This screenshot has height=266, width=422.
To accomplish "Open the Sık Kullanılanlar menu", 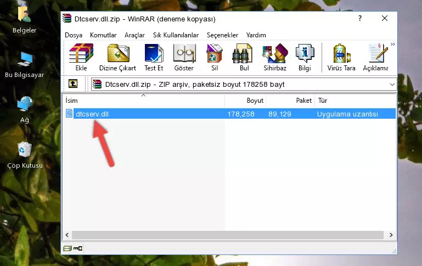I will pos(176,35).
